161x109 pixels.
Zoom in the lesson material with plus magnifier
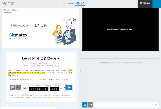(74, 19)
